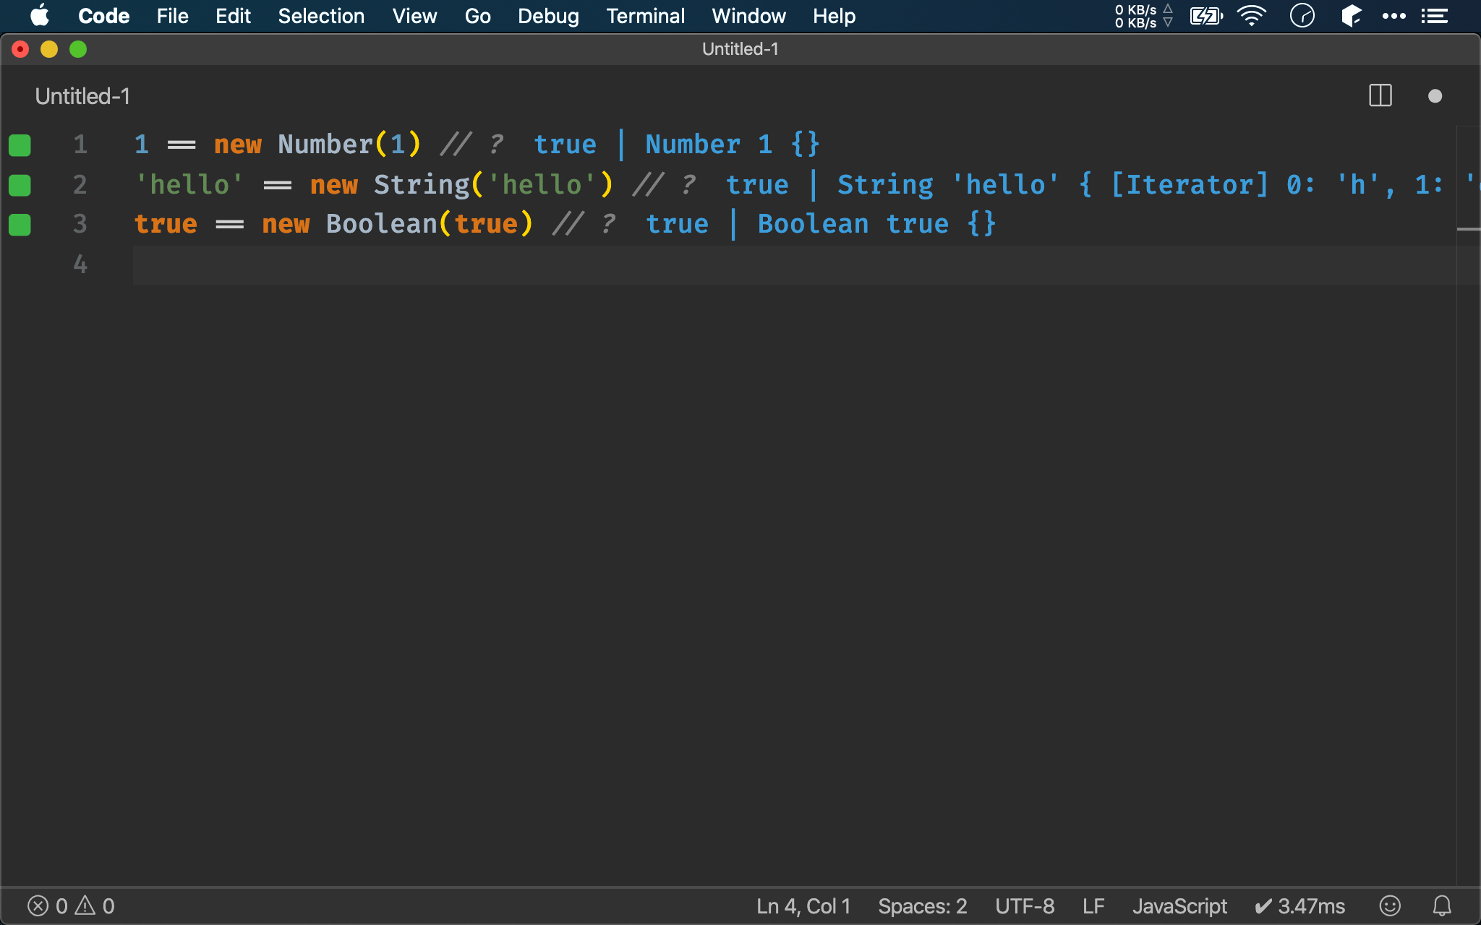Click the feedback smiley icon
This screenshot has width=1481, height=925.
tap(1389, 905)
